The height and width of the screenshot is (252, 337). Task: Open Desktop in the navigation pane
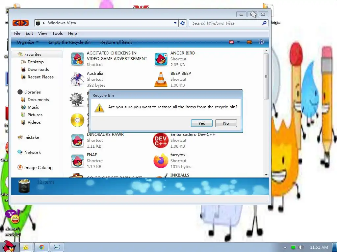[36, 62]
